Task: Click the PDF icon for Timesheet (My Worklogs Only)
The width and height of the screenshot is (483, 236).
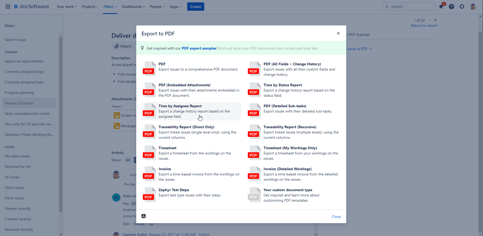Action: coord(254,153)
